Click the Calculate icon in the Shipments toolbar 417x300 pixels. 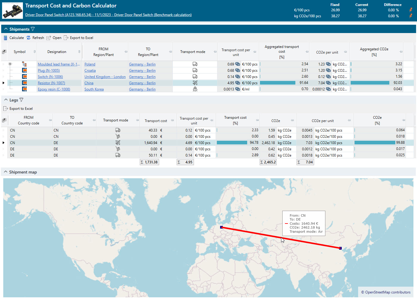coord(5,37)
